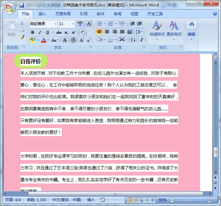Click the zoom slider handle
The width and height of the screenshot is (221, 206).
(x=189, y=200)
